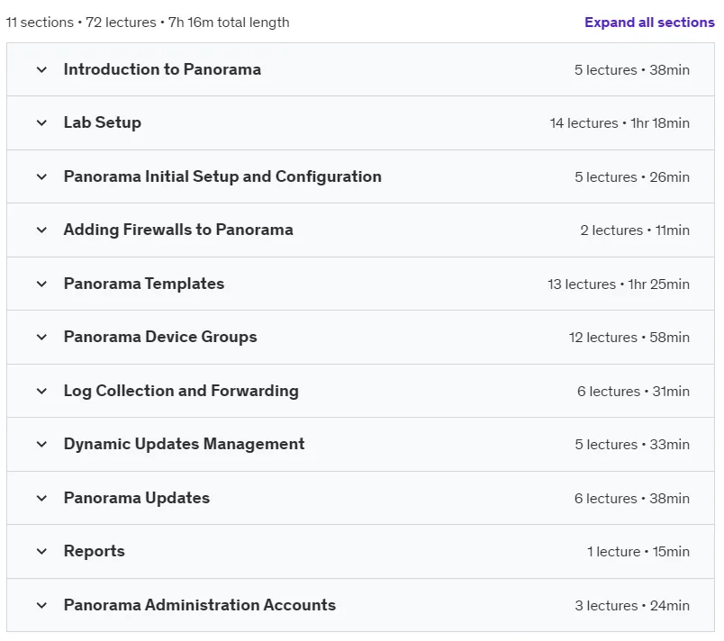724x641 pixels.
Task: Open the Lab Setup section title
Action: click(103, 122)
